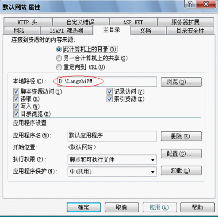Switch to the 目录安全性 tab
The image size is (218, 217).
(x=190, y=30)
